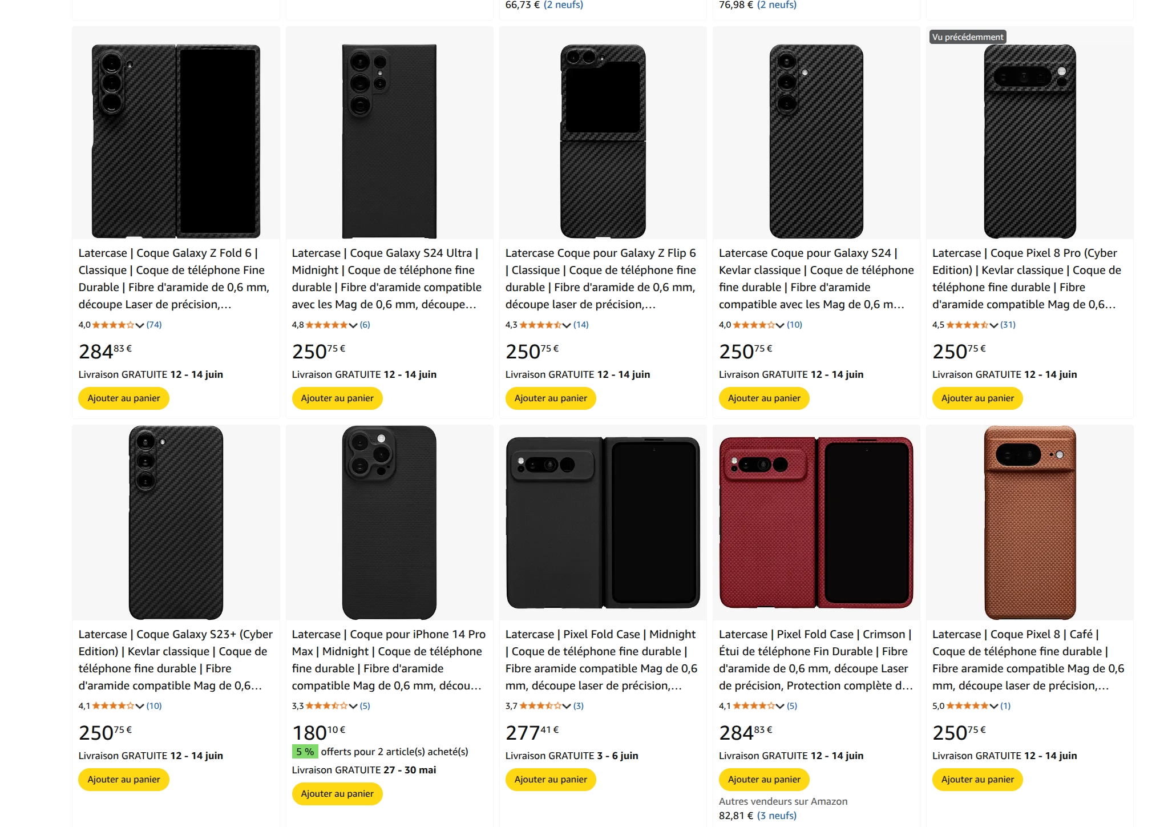Click the 4,8 star rating icons for the Galaxy S24 Ultra case

[326, 325]
